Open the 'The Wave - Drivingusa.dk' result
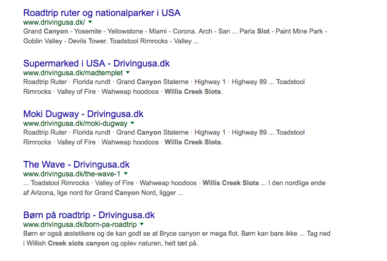Screen dimensions: 387x261 76,165
